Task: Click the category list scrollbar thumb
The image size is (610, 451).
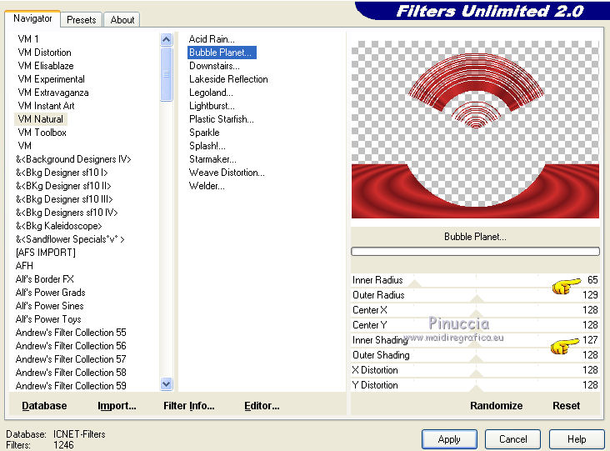Action: tap(166, 74)
